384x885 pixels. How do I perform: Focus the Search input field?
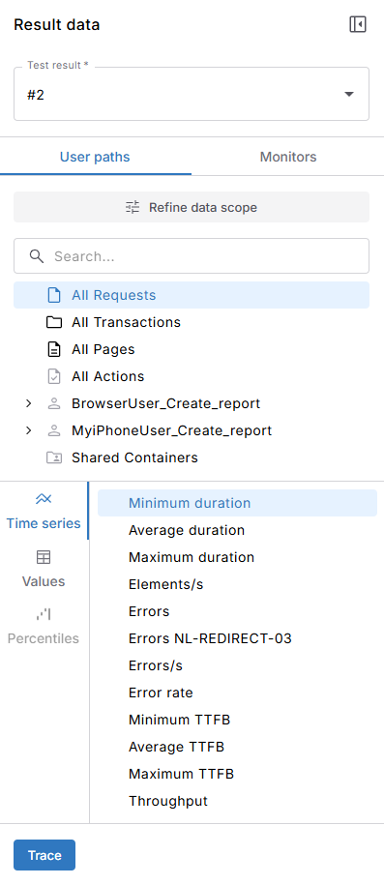pos(192,256)
